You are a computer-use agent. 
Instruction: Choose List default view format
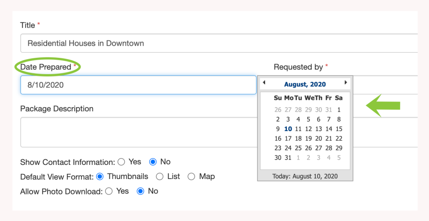click(160, 176)
